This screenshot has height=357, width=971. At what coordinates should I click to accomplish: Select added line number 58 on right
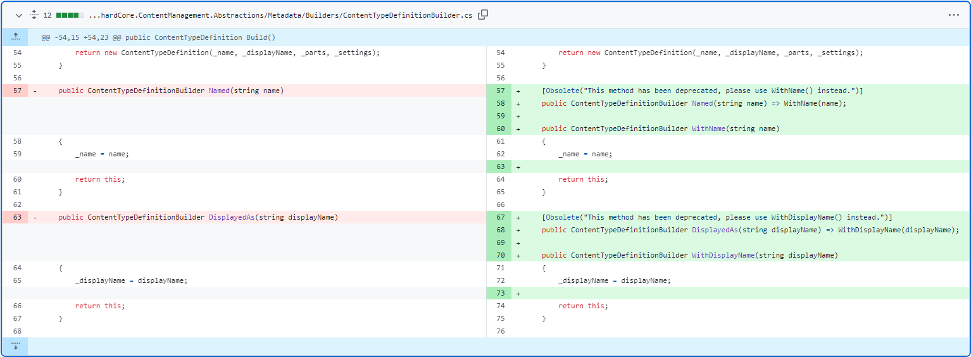click(499, 103)
